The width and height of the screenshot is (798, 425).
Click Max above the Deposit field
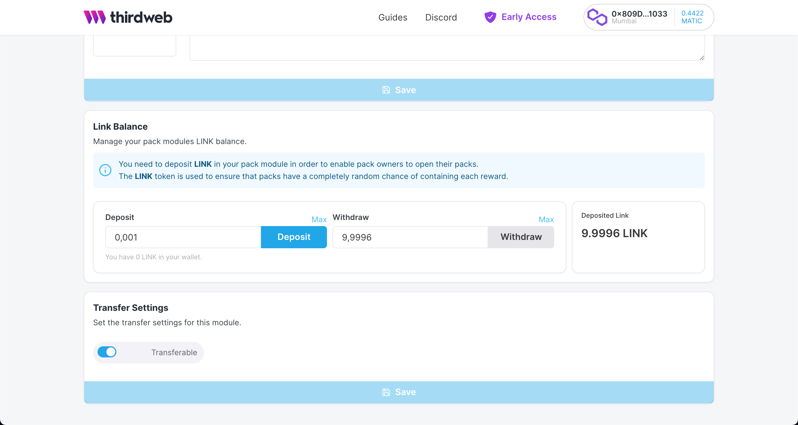[319, 220]
